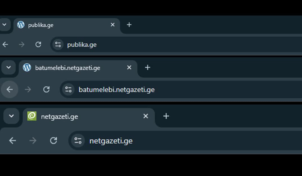Open site information icon for publika.ge
Image resolution: width=302 pixels, height=176 pixels.
pos(58,44)
